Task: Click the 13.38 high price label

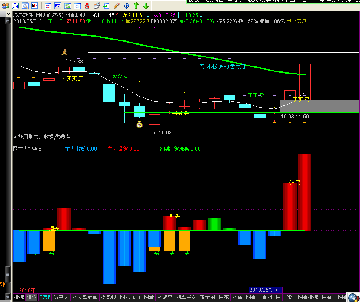Action: [76, 62]
